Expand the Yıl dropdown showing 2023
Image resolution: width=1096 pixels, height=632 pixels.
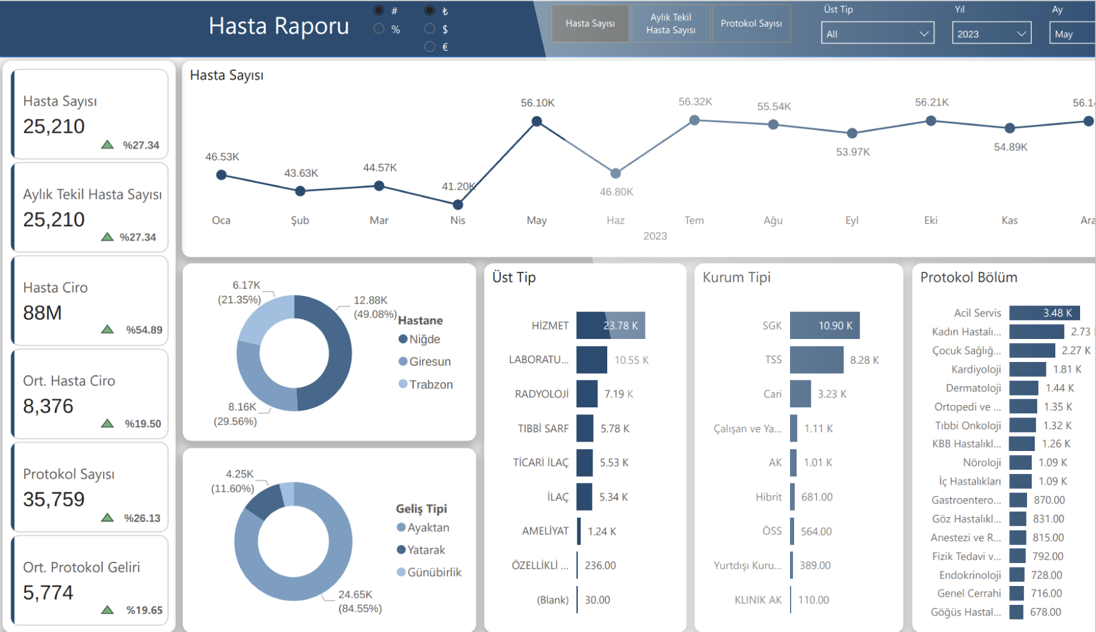[x=991, y=34]
